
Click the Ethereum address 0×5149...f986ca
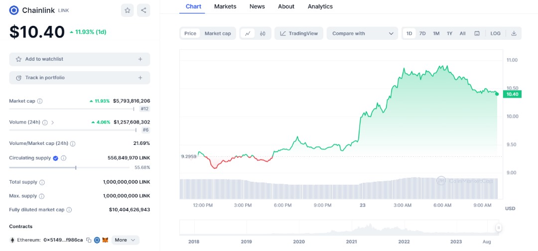coord(63,240)
